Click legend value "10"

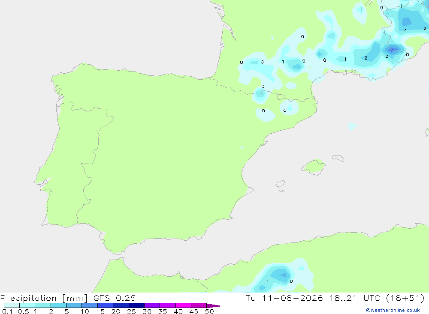point(85,311)
